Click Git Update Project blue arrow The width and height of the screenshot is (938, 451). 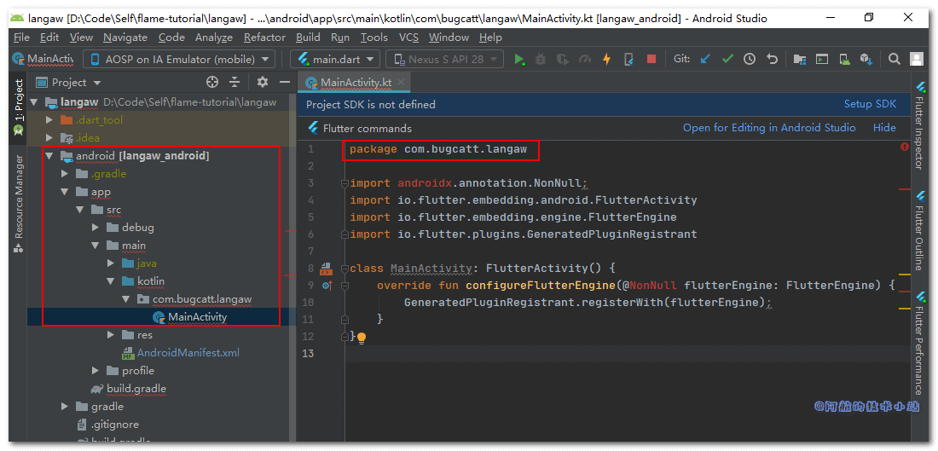click(705, 59)
